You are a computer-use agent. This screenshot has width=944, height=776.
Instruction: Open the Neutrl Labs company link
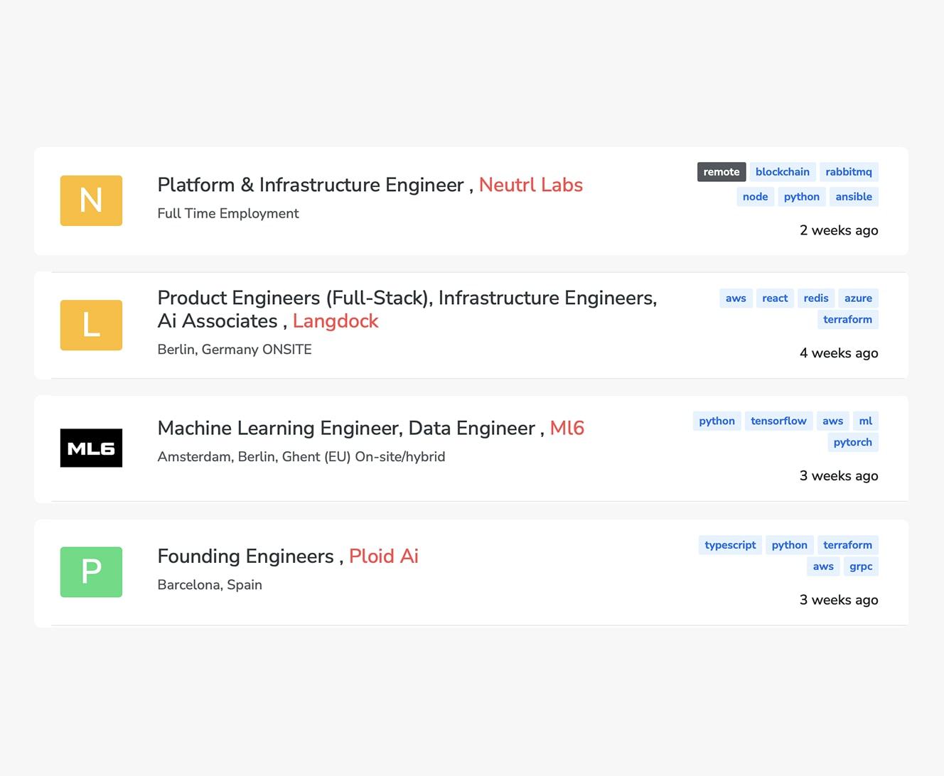[530, 185]
